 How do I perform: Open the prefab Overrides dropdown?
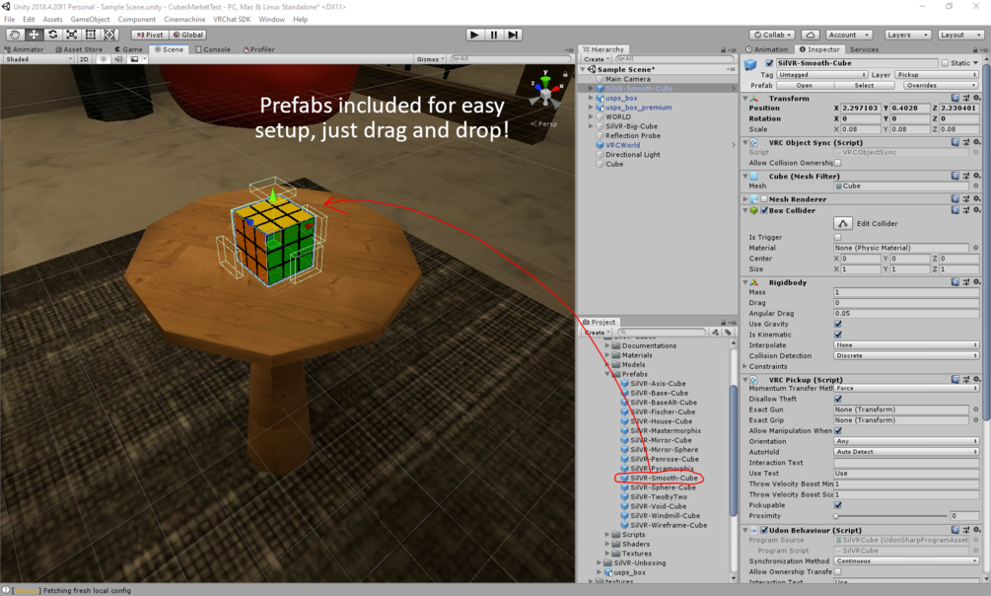(941, 86)
